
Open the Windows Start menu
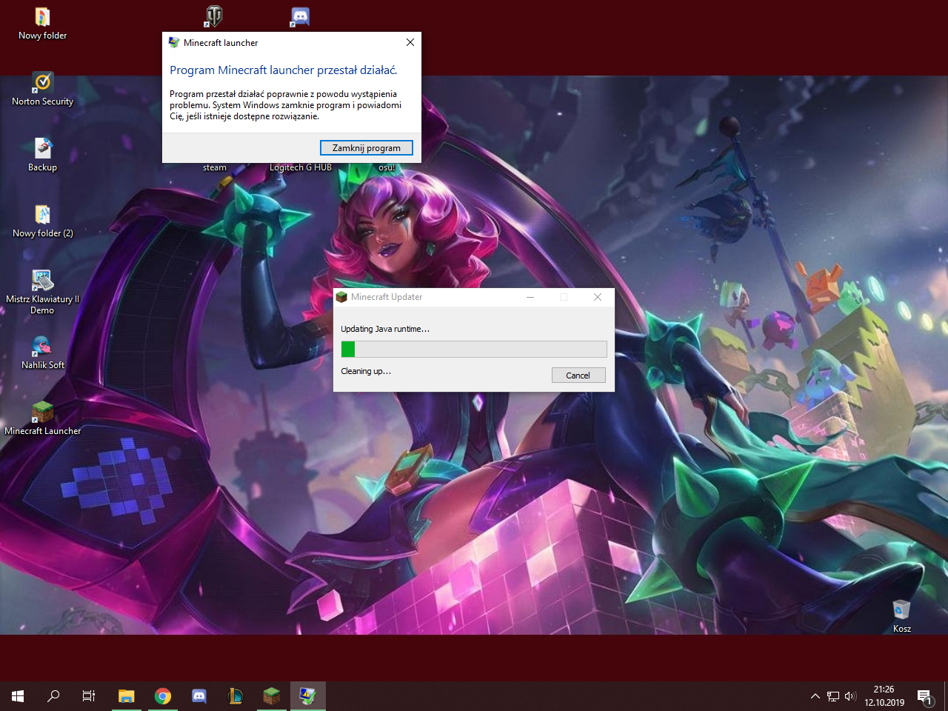point(18,696)
